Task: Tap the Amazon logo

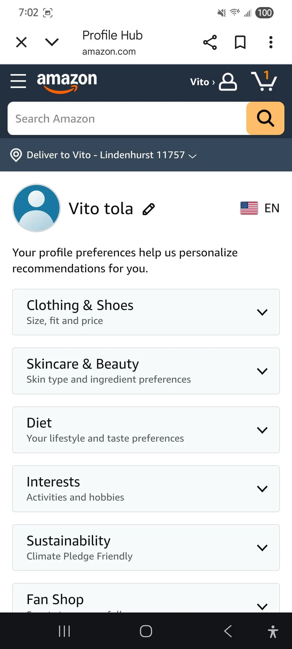Action: click(67, 81)
